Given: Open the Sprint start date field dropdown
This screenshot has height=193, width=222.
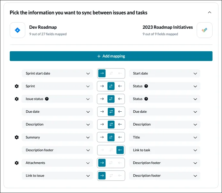Looking at the screenshot, I should [57, 73].
